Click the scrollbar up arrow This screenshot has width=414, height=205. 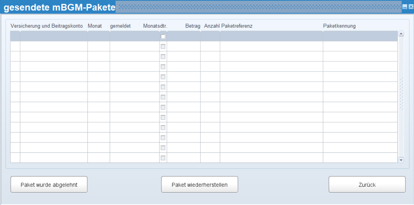pos(401,34)
